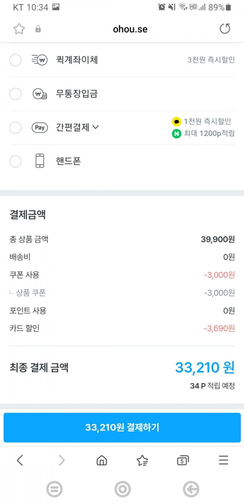Open the browser home page icon

(102, 460)
